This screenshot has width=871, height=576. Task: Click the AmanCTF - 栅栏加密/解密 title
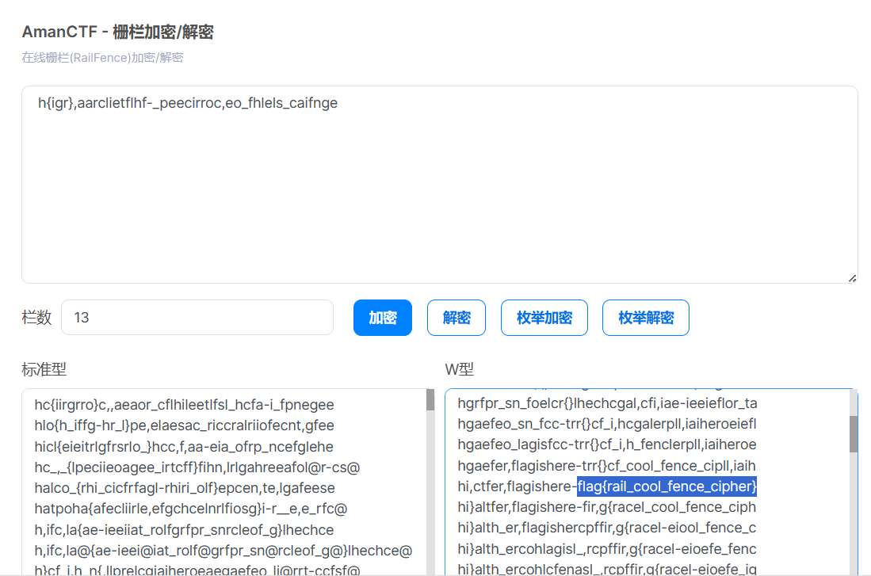click(118, 32)
